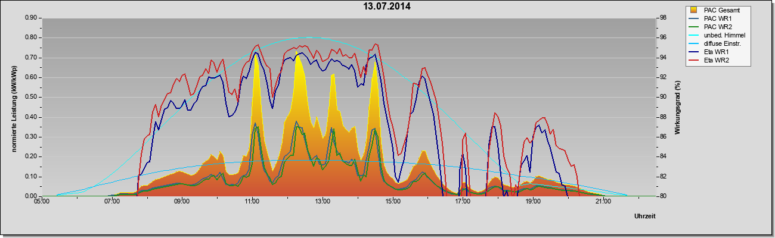
Task: Click the 13:00 time axis tick label
Action: coord(322,202)
